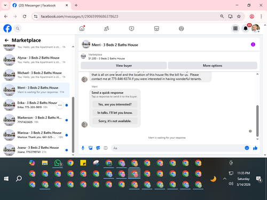This screenshot has width=267, height=200.
Task: Click the chat message area scrollbar
Action: click(x=257, y=121)
